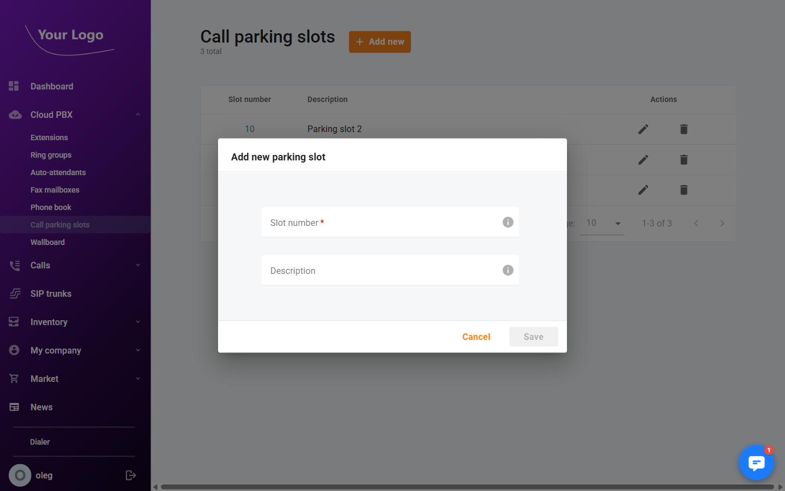Click the logout icon next to oleg
Image resolution: width=785 pixels, height=491 pixels.
[x=131, y=475]
